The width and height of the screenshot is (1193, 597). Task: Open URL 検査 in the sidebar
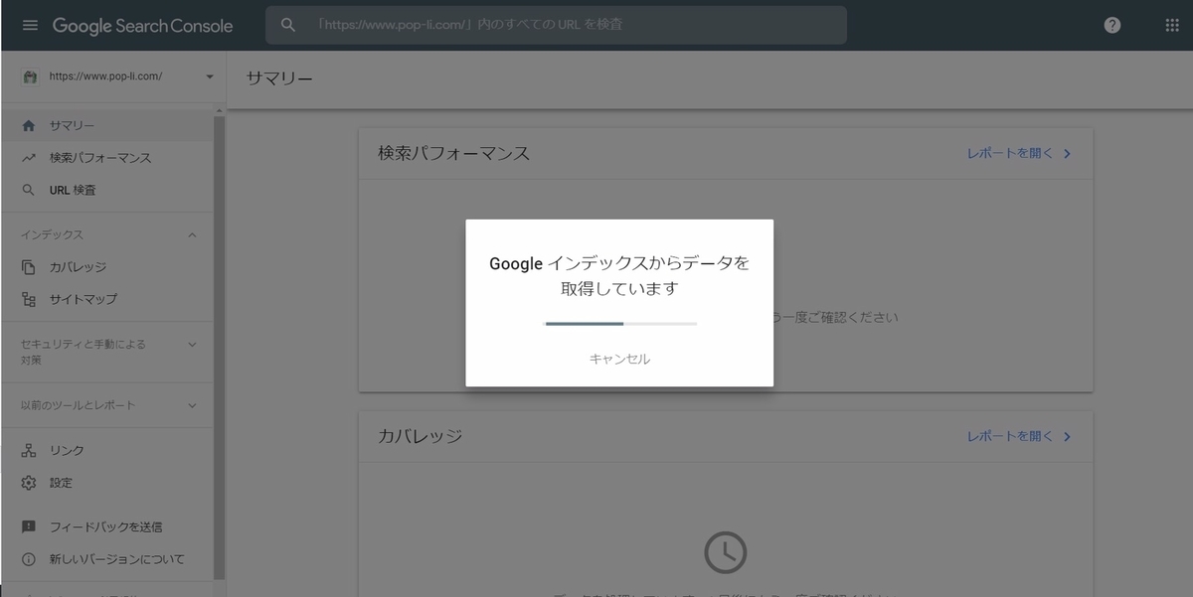tap(106, 190)
